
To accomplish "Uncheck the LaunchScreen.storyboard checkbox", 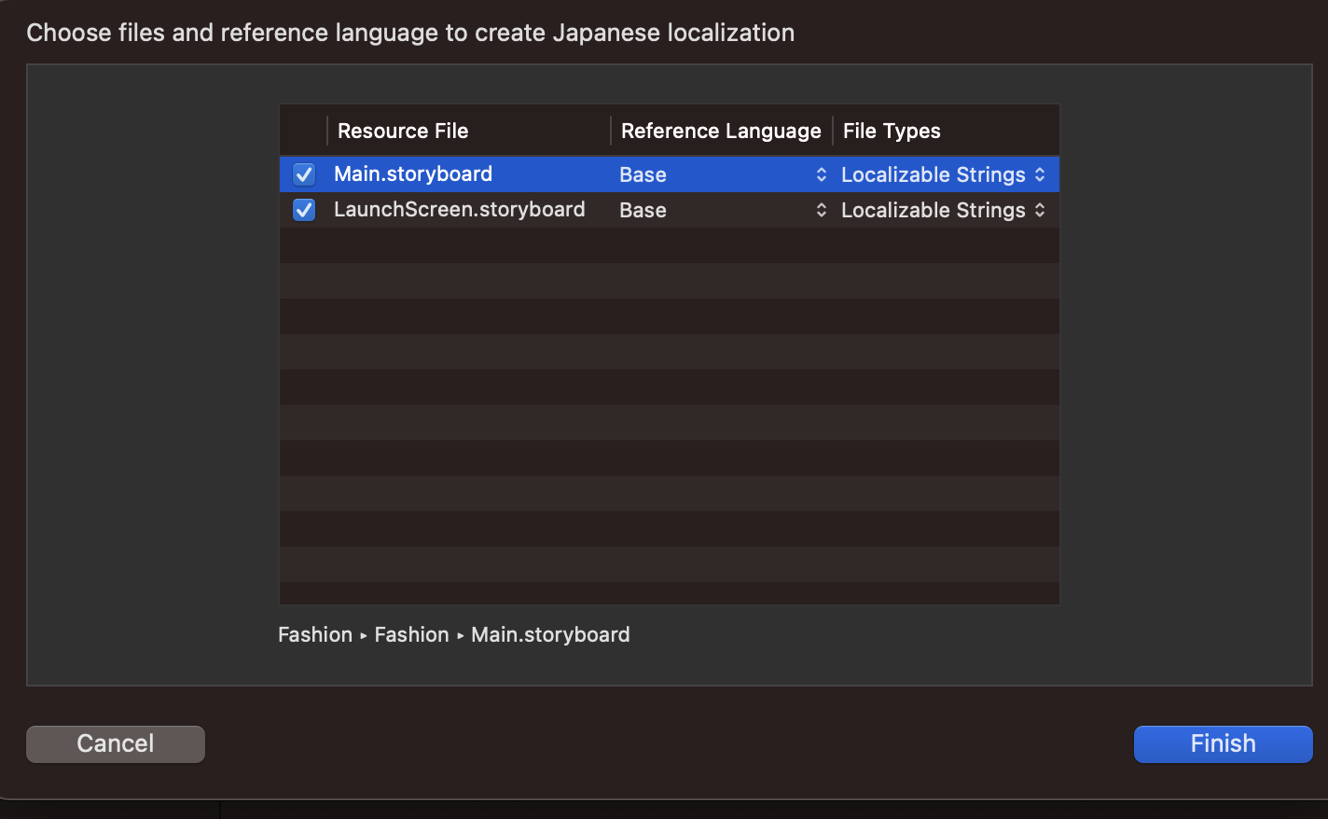I will tap(304, 210).
